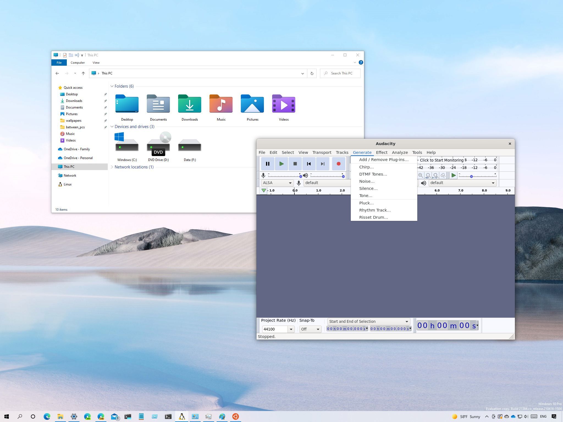Click the Stop button in Audacity transport
This screenshot has height=422, width=563.
point(295,163)
